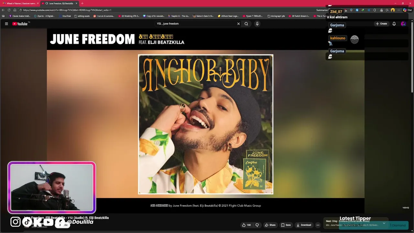The image size is (414, 233).
Task: Share the YSL video
Action: 270,225
